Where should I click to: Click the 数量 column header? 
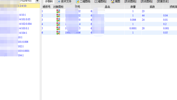click(x=133, y=7)
